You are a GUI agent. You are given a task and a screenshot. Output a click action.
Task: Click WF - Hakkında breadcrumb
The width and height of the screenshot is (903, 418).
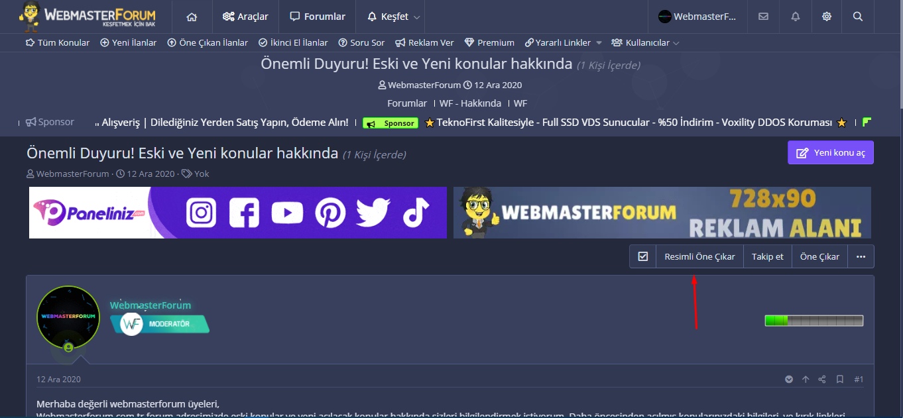[x=470, y=103]
